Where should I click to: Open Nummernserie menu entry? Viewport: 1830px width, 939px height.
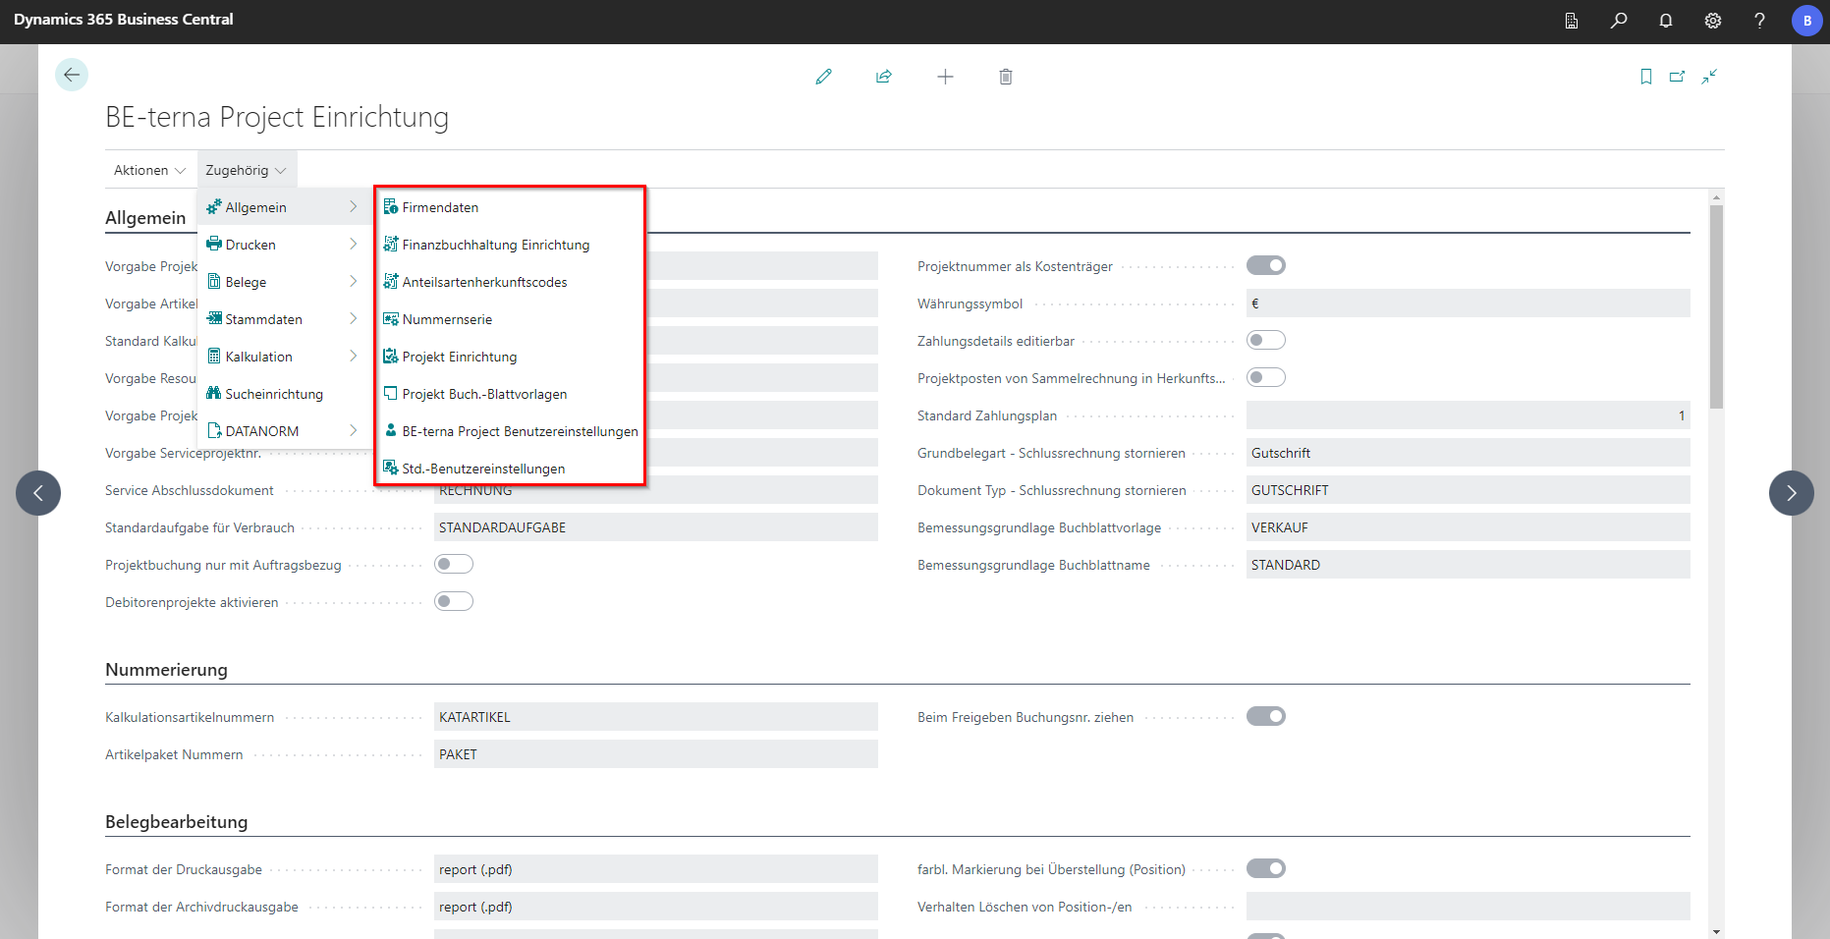pyautogui.click(x=447, y=319)
